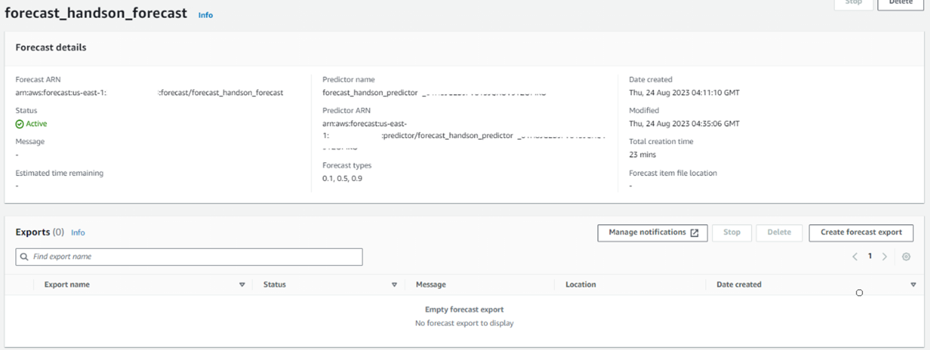Go to previous exports page arrow
Screen dimensions: 930x350
coord(855,256)
